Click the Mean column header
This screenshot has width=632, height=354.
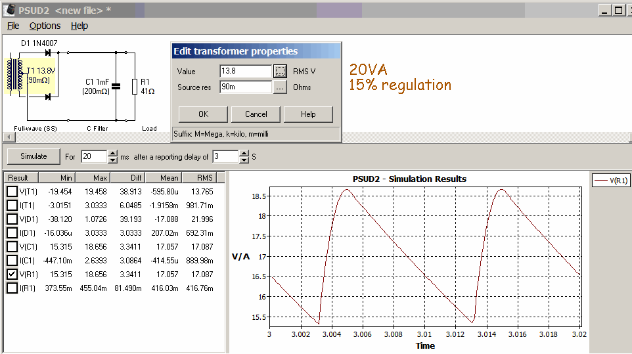point(163,177)
